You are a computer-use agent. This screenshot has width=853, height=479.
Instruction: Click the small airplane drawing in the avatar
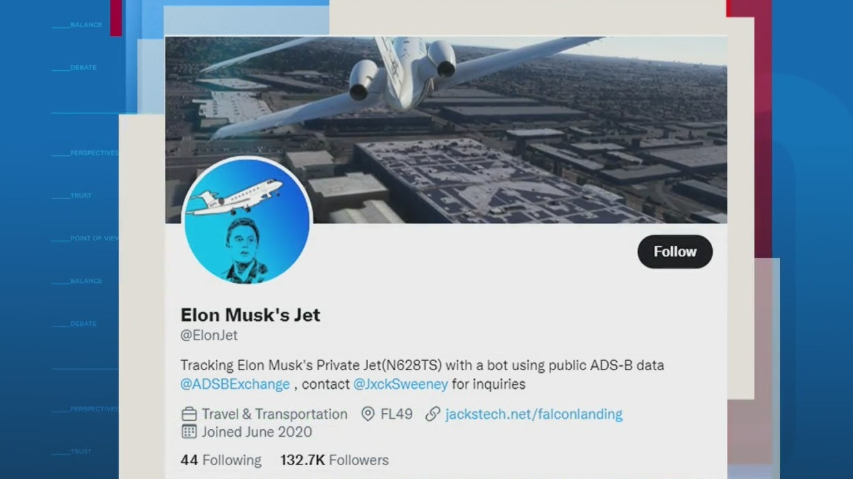coord(236,197)
